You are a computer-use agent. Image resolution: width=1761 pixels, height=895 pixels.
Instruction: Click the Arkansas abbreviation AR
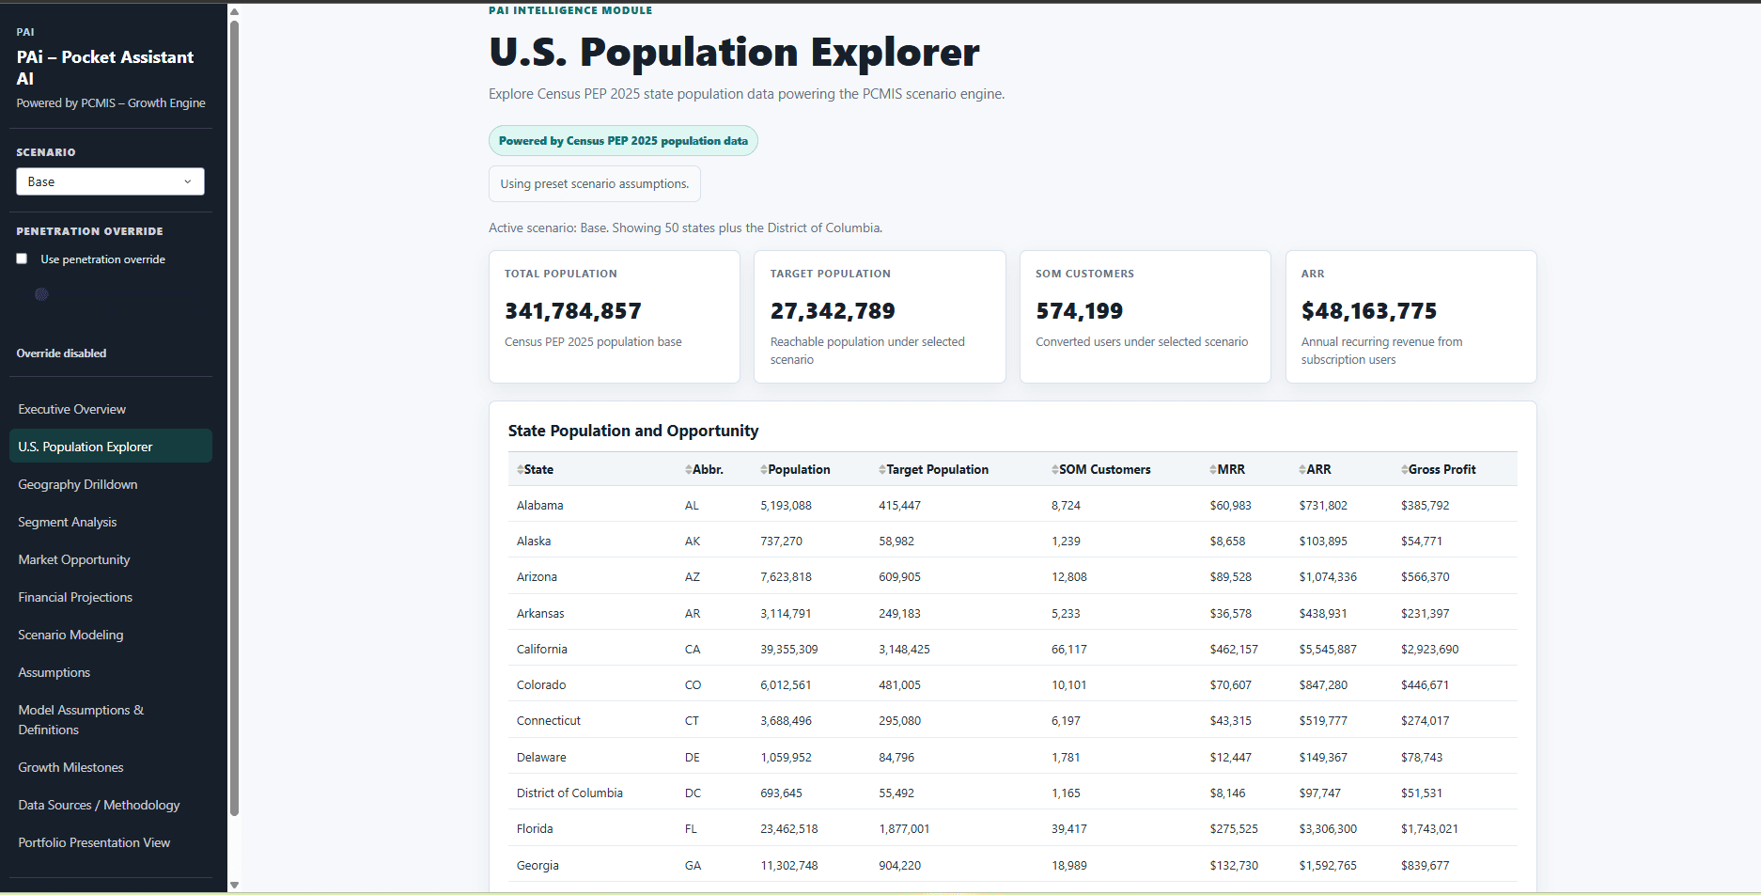693,614
